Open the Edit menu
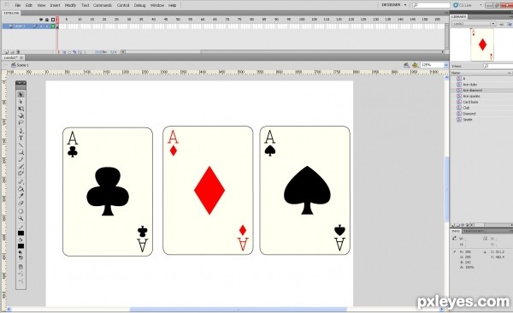The width and height of the screenshot is (513, 313). tap(29, 5)
